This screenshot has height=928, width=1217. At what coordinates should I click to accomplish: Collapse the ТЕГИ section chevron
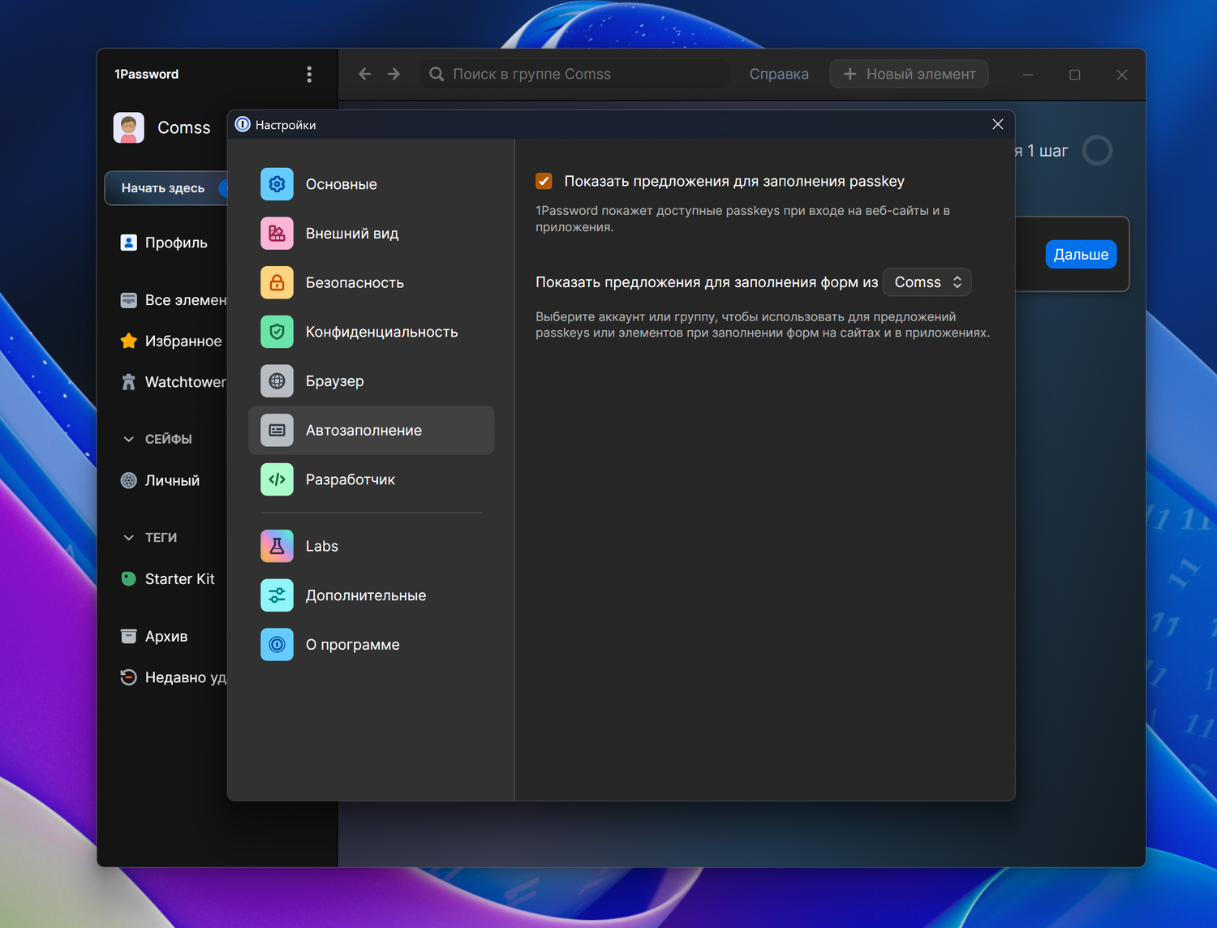pos(128,537)
